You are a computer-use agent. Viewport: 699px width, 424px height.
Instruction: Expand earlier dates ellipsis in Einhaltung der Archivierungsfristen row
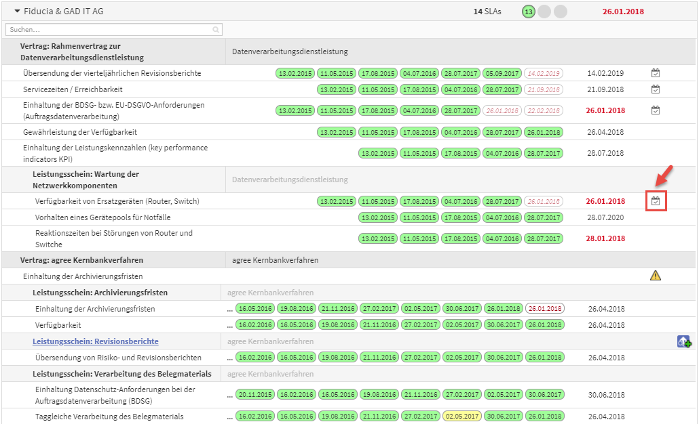click(230, 309)
